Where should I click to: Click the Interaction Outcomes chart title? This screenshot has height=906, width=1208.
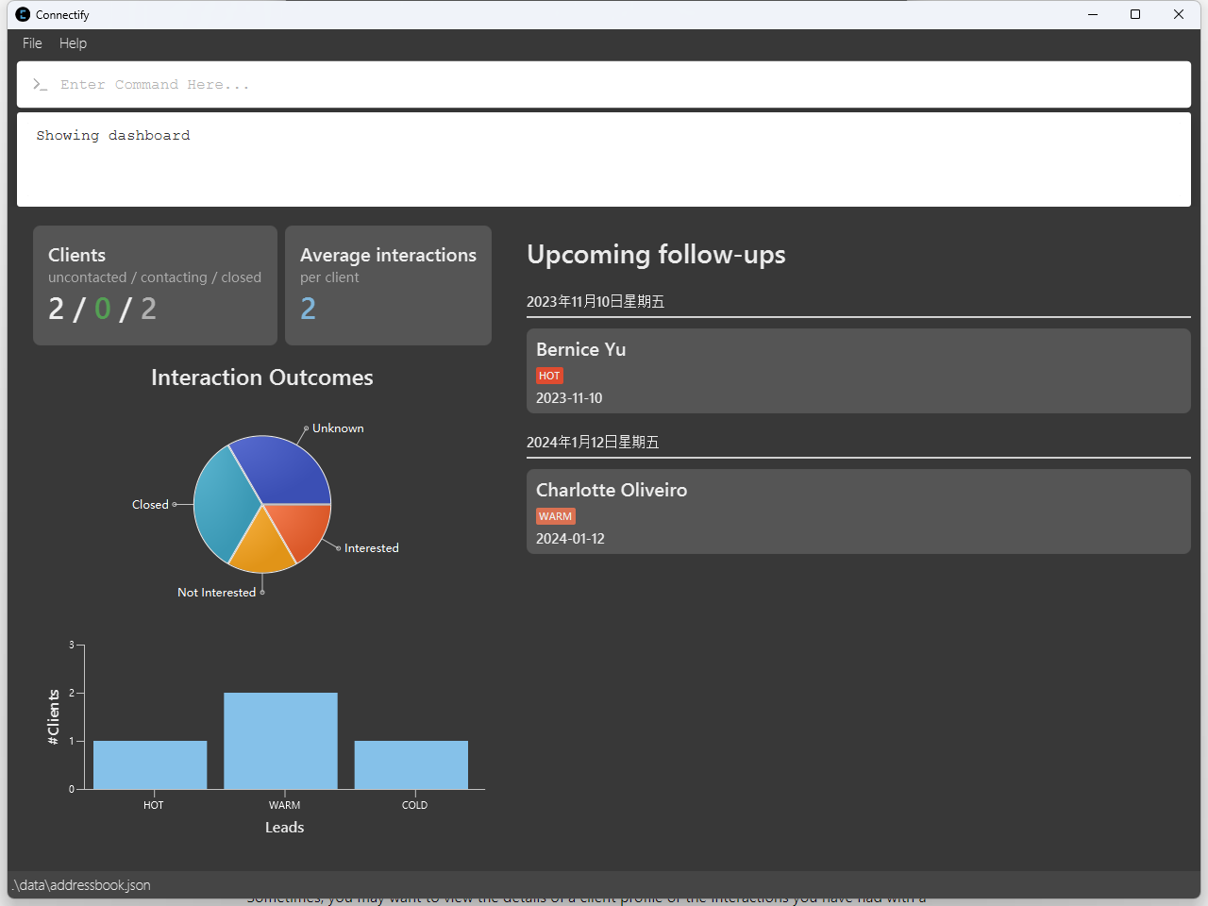point(262,377)
